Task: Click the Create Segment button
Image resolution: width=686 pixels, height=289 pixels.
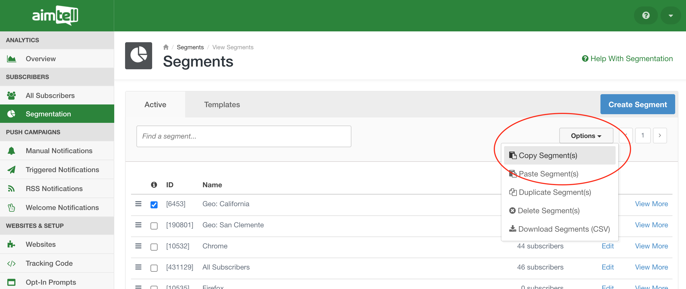Action: (x=638, y=104)
